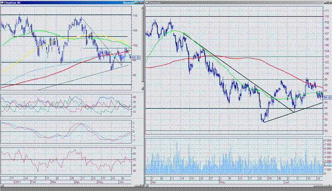Click '2011' on the left chart time axis

pos(17,182)
